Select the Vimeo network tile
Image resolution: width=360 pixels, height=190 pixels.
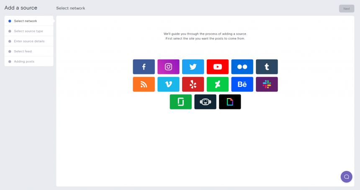point(168,84)
